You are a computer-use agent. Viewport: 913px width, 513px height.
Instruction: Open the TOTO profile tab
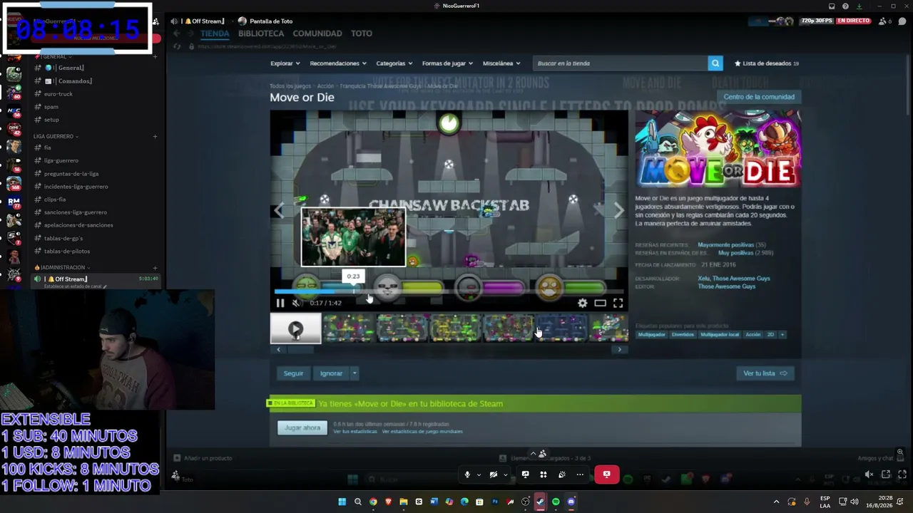click(x=362, y=33)
